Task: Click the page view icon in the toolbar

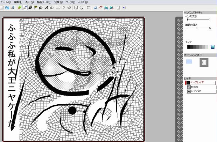Action: 118,8
